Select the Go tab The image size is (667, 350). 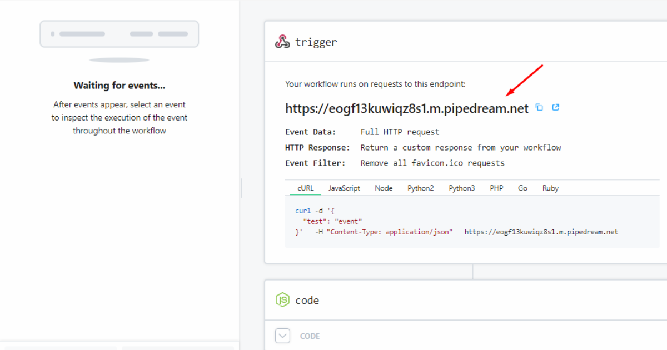522,188
